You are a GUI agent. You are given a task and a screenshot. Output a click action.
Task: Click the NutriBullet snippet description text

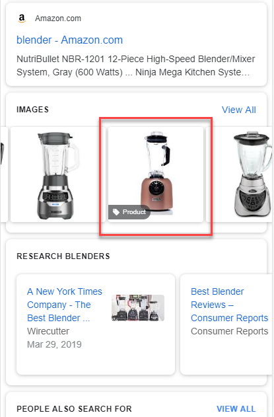135,65
